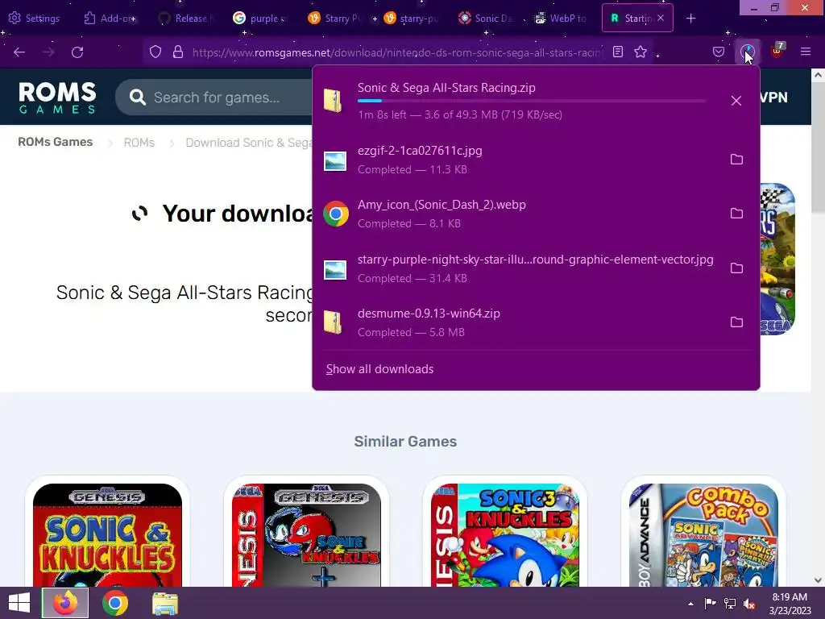Click the network tray icon
Viewport: 825px width, 619px height.
tap(730, 604)
